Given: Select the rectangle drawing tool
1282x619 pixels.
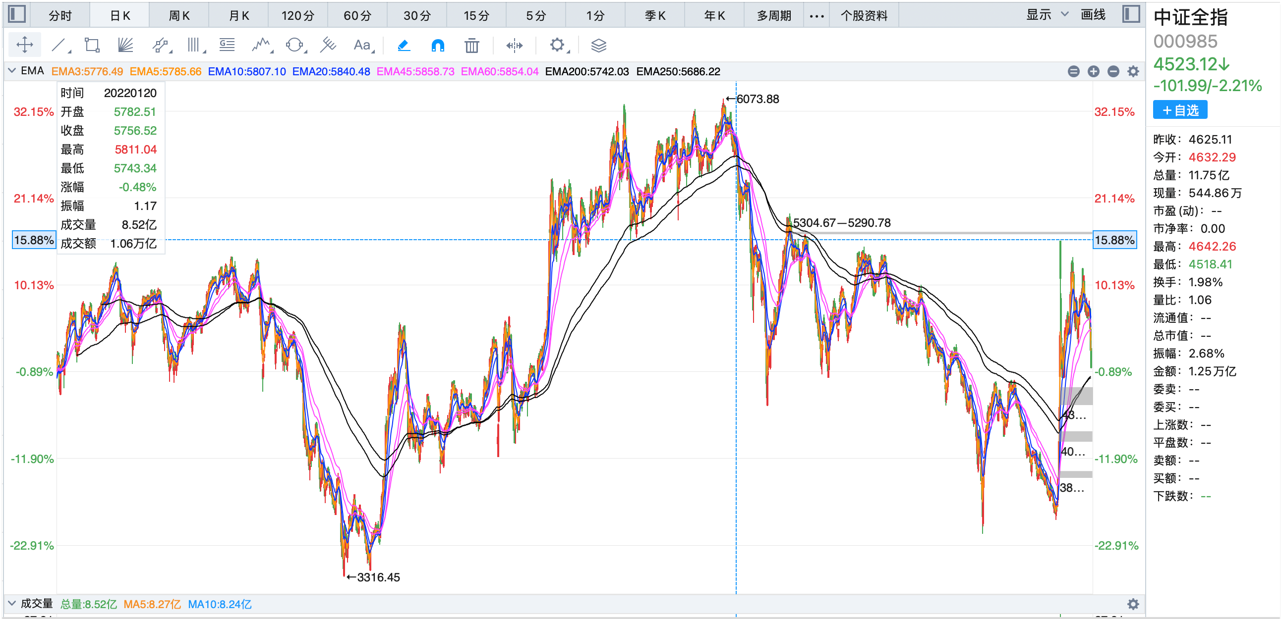Looking at the screenshot, I should point(92,46).
